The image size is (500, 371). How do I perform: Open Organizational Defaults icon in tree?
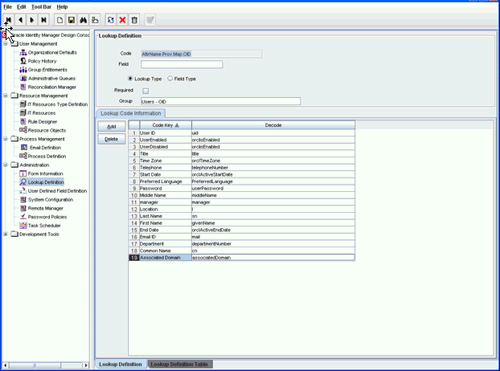point(23,52)
